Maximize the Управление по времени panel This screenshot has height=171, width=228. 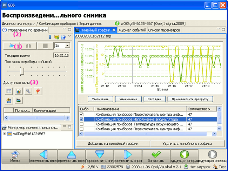point(69,29)
